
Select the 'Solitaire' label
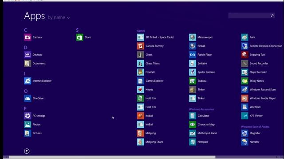(202, 64)
